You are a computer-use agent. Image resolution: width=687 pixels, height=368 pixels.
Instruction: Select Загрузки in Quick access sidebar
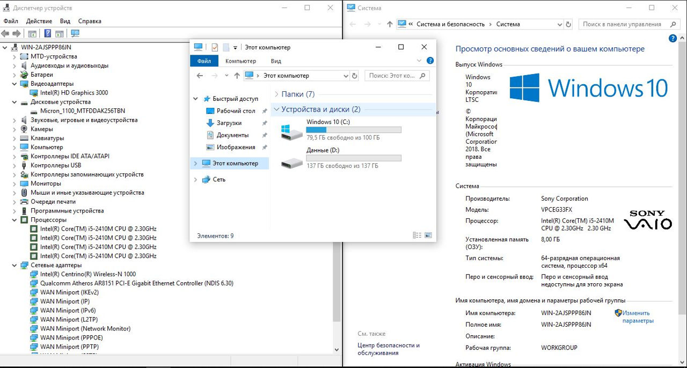tap(229, 123)
